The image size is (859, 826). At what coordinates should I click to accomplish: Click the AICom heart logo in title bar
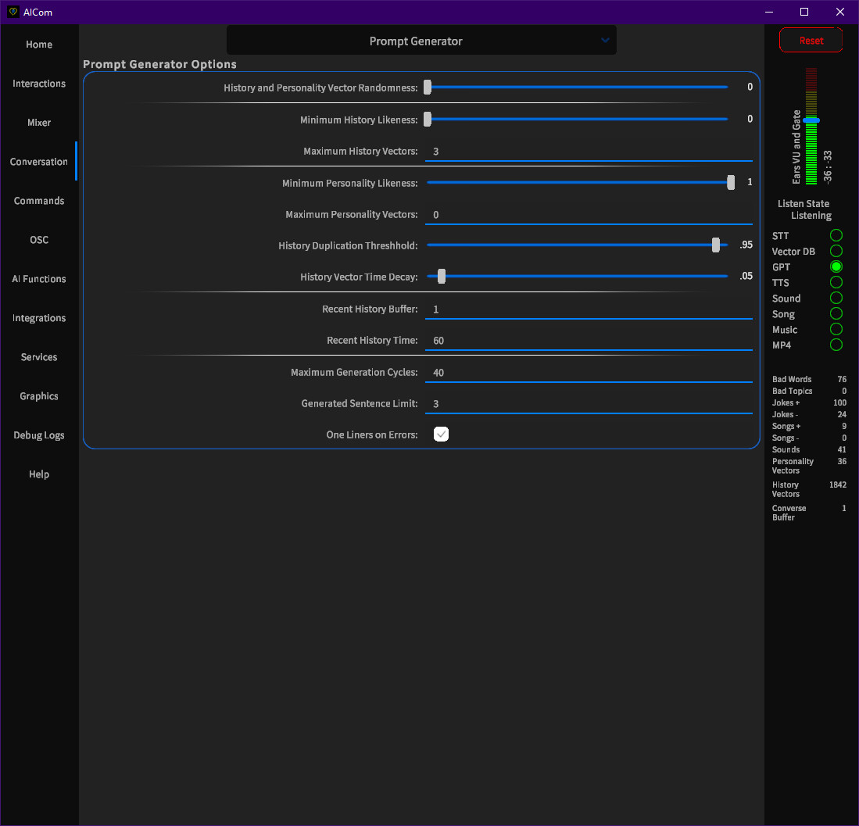click(x=13, y=12)
